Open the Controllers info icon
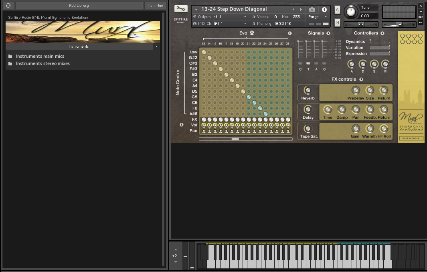427x272 pixels. tap(382, 33)
